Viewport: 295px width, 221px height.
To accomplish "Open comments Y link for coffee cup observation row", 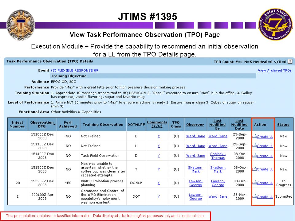I will (159, 169).
